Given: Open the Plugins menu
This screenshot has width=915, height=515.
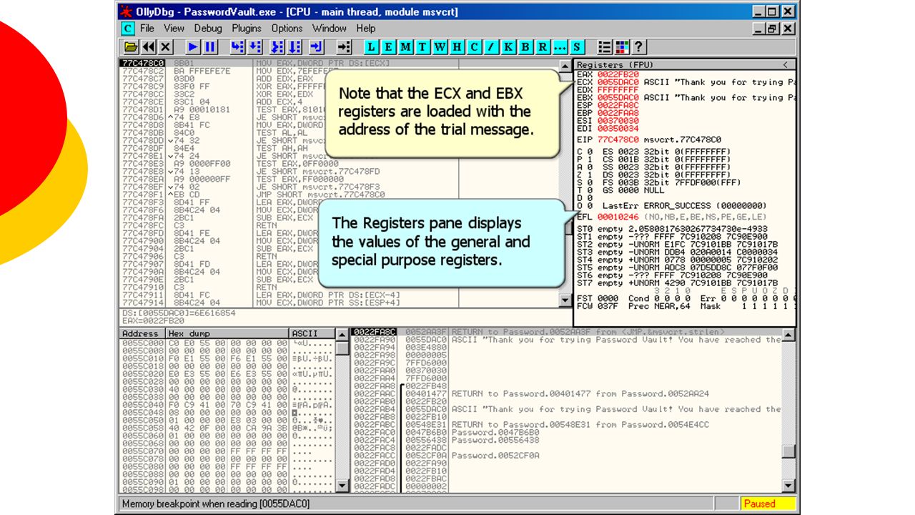Looking at the screenshot, I should [x=247, y=29].
